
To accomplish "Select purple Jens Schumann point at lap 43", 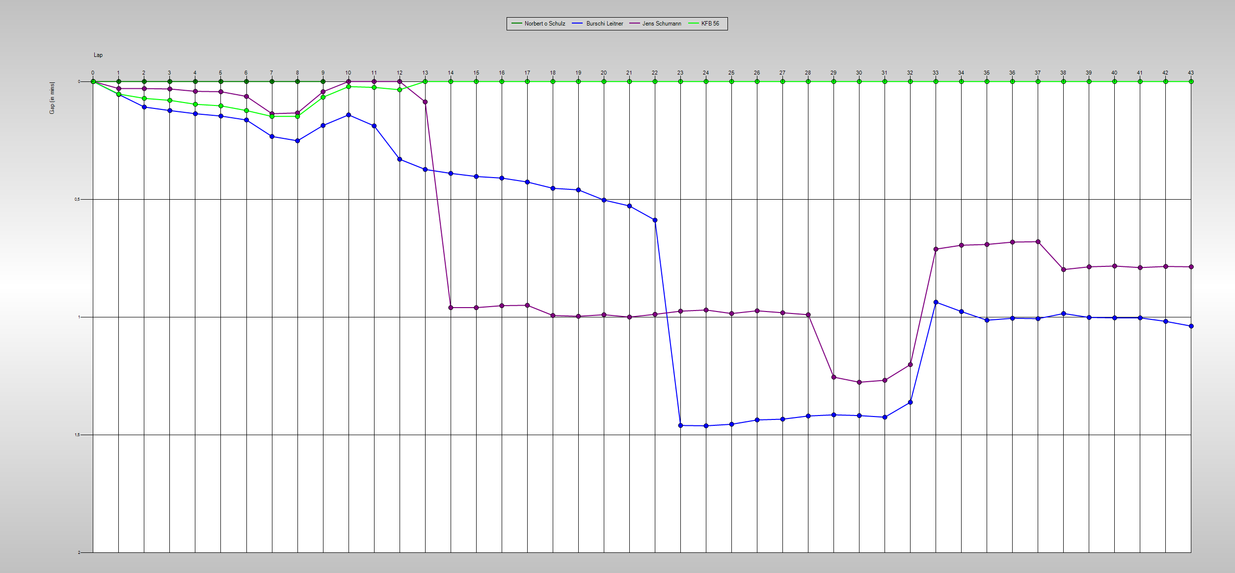I will 1191,267.
